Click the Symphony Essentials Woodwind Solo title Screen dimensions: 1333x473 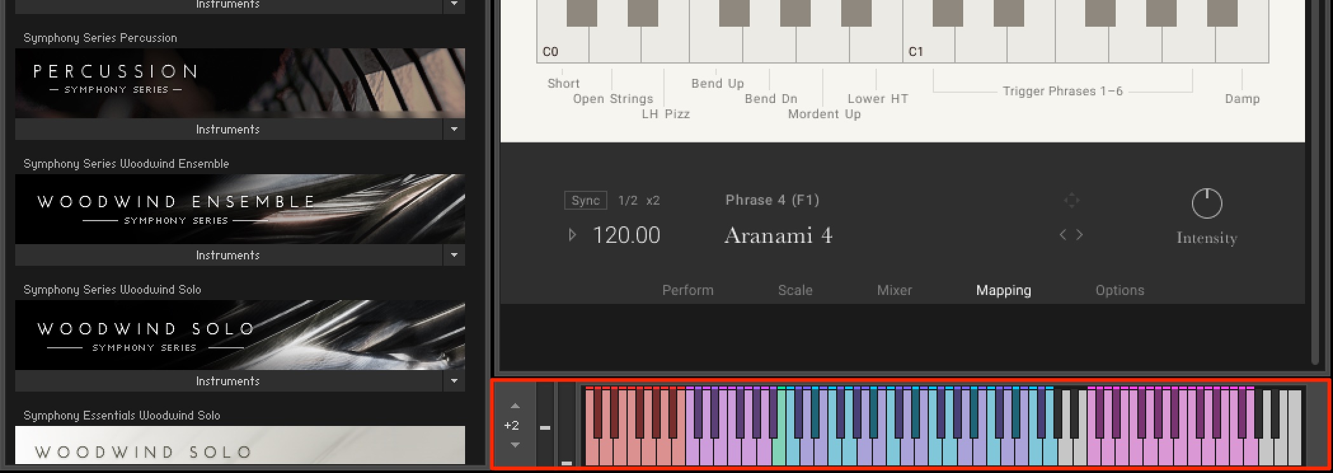point(122,415)
